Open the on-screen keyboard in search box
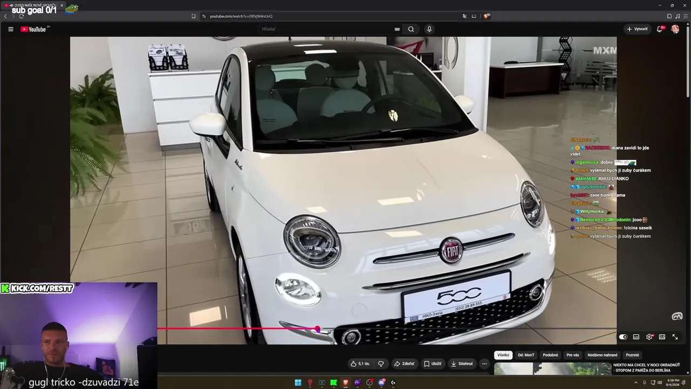The height and width of the screenshot is (389, 691). [x=397, y=29]
